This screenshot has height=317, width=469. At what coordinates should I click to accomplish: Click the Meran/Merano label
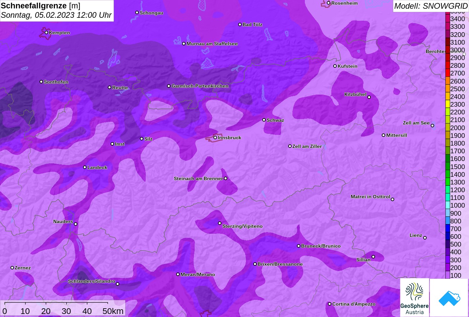[x=198, y=274]
